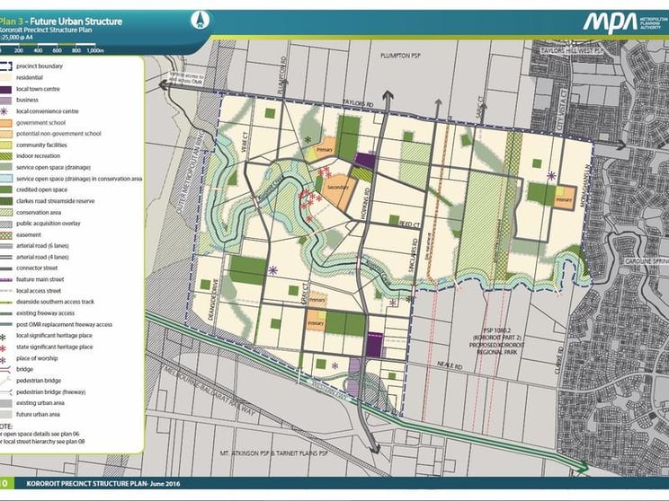
Task: Click the purple local town centre legend swatch
Action: pos(5,89)
